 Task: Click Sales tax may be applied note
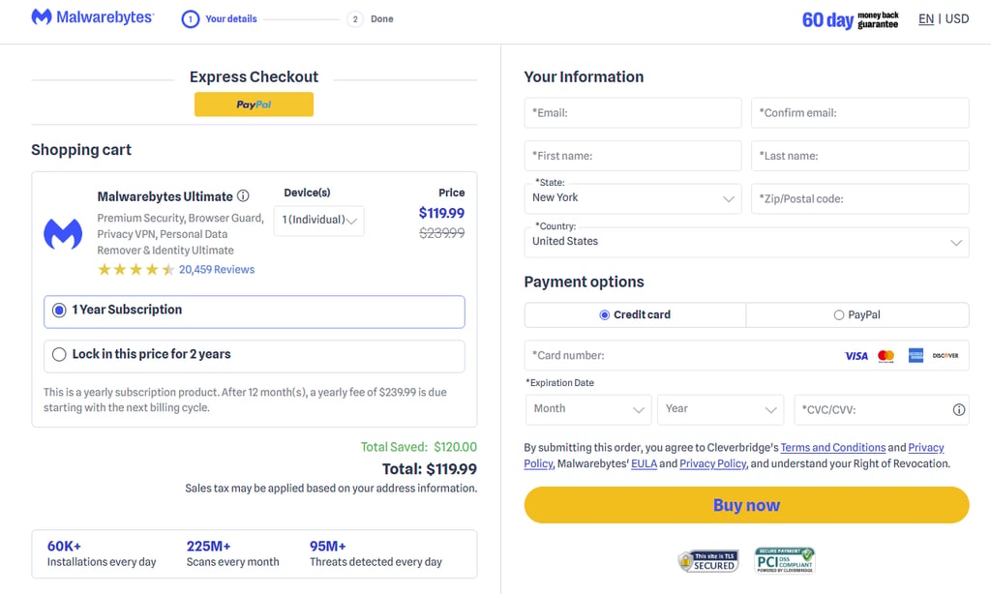(331, 489)
